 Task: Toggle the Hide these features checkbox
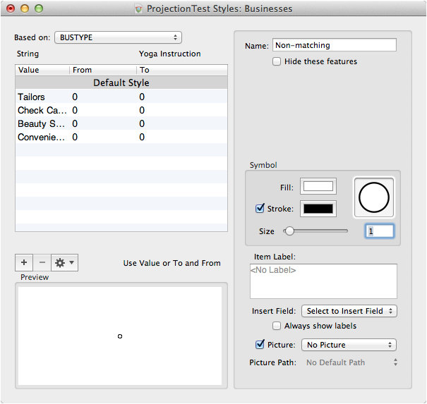click(277, 61)
